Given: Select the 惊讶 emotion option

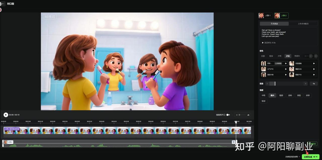Looking at the screenshot, I should 263,101.
